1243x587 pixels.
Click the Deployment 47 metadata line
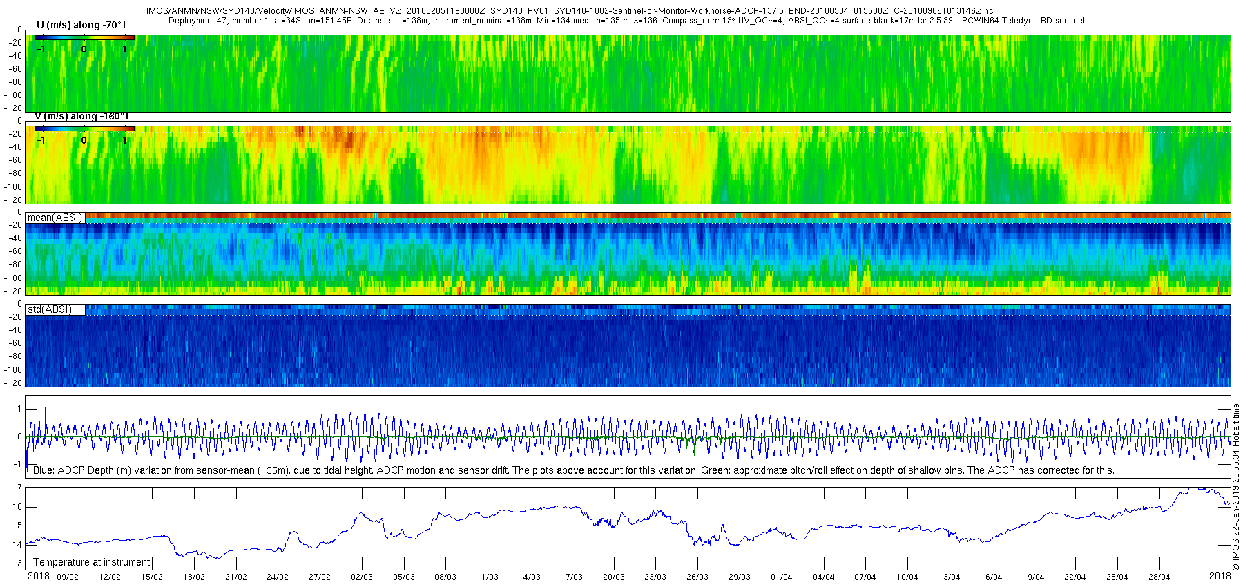pyautogui.click(x=626, y=21)
